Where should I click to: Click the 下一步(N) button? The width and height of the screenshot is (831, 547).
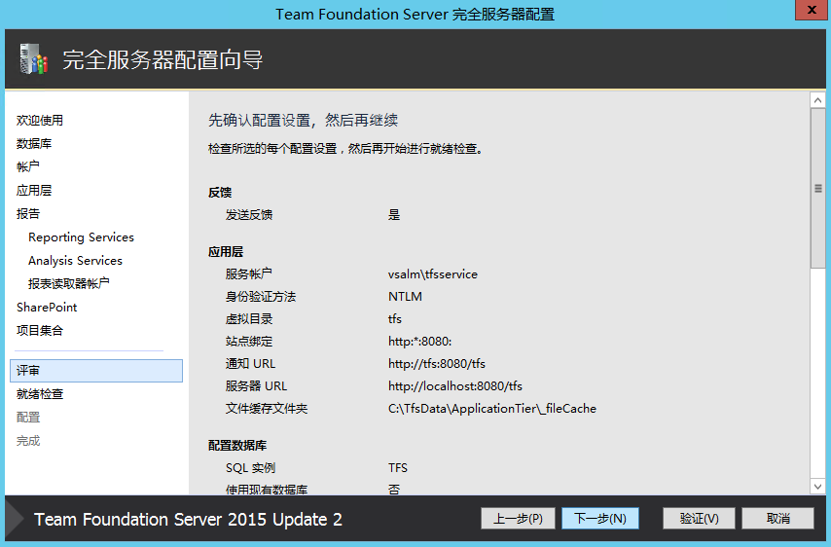click(600, 519)
